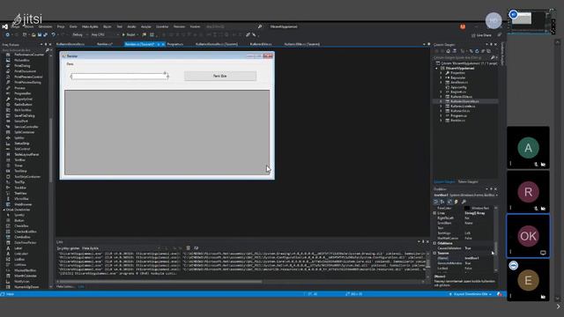
Task: Click the Undo icon in the toolbar
Action: click(54, 35)
